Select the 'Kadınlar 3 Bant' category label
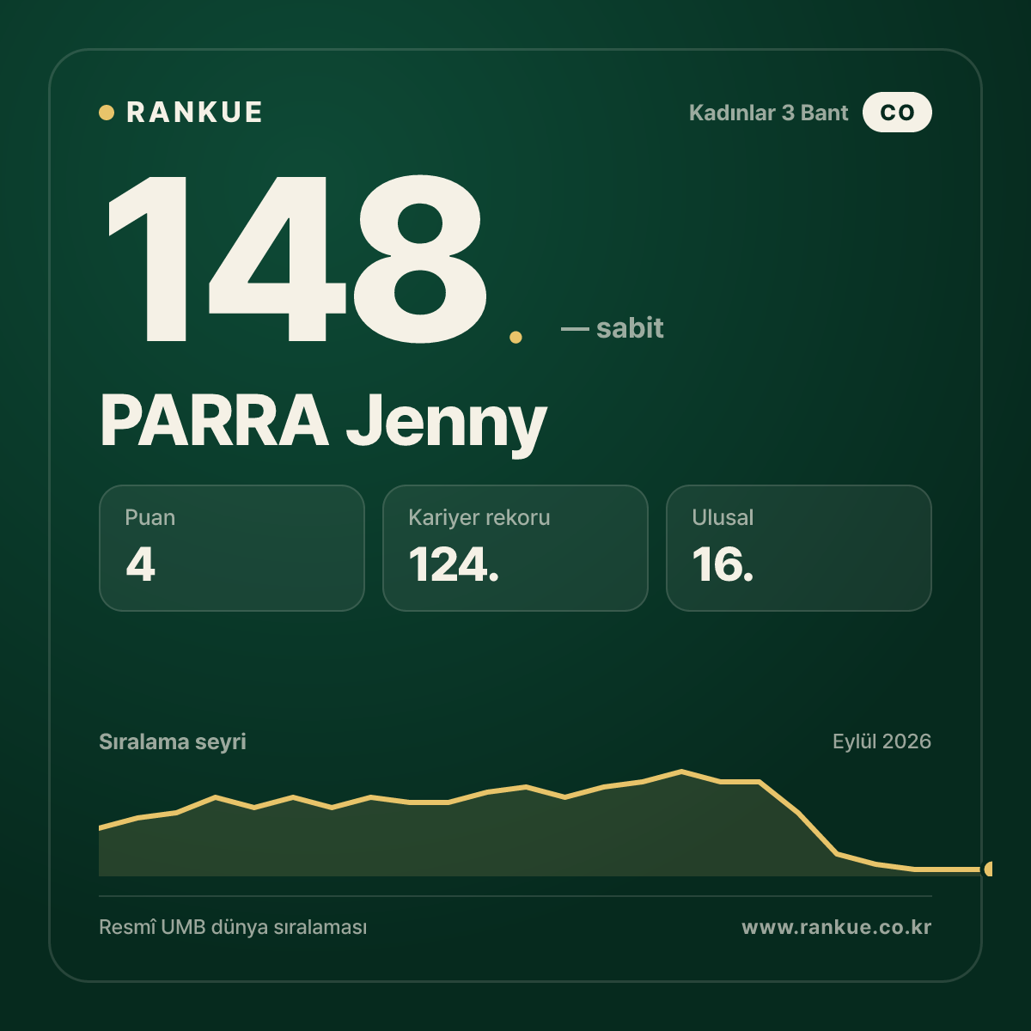The width and height of the screenshot is (1031, 1031). (768, 113)
